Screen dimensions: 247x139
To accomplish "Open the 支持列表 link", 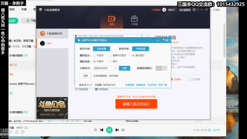I will pyautogui.click(x=152, y=85).
